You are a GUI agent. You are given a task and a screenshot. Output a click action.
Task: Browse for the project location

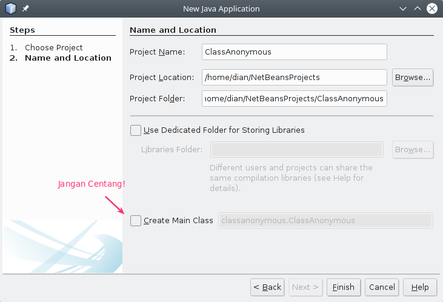[x=413, y=77]
